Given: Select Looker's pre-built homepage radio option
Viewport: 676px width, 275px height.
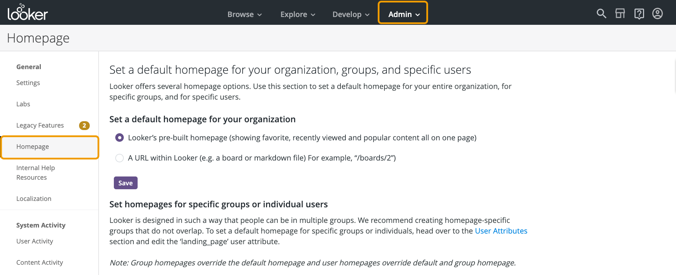Looking at the screenshot, I should pyautogui.click(x=120, y=138).
